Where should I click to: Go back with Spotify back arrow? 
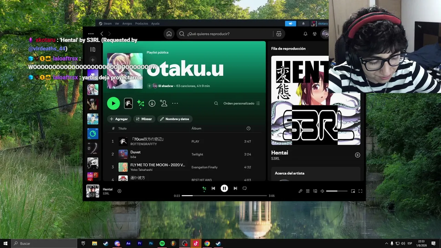point(102,34)
